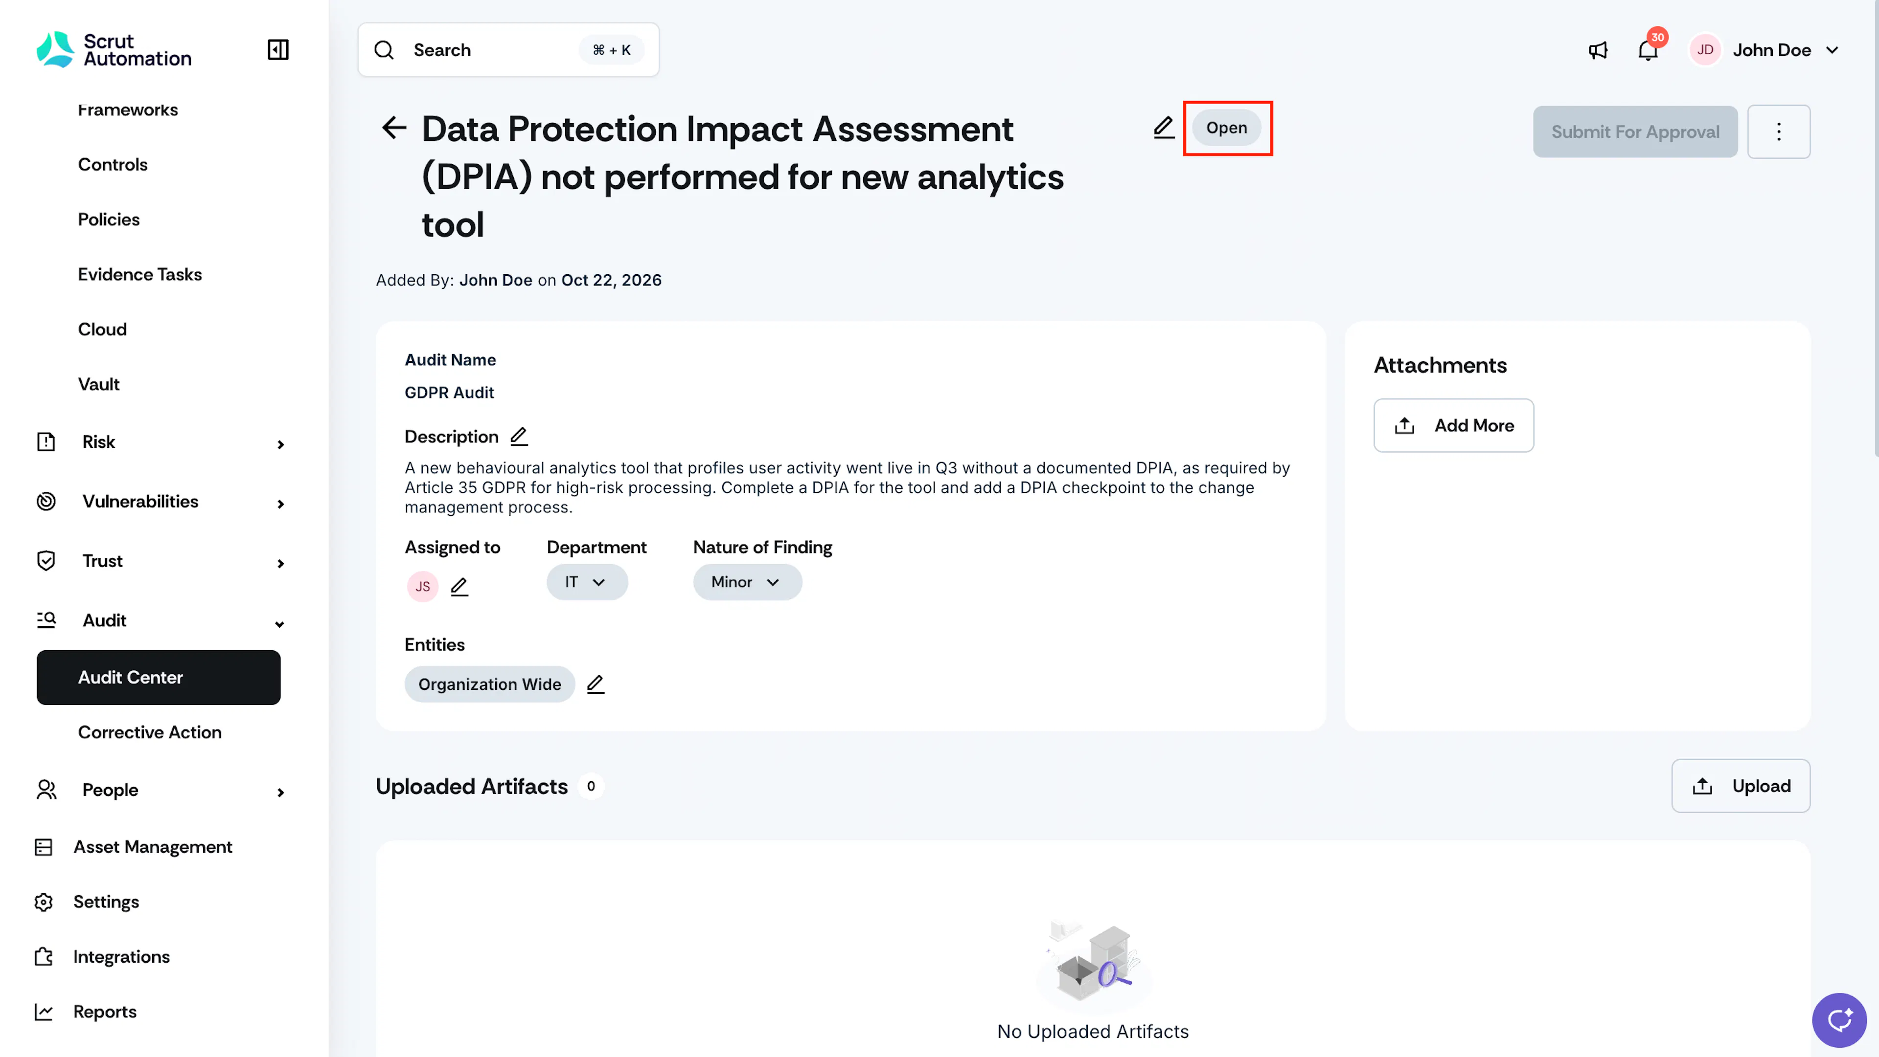Expand the Trust menu section

[280, 564]
